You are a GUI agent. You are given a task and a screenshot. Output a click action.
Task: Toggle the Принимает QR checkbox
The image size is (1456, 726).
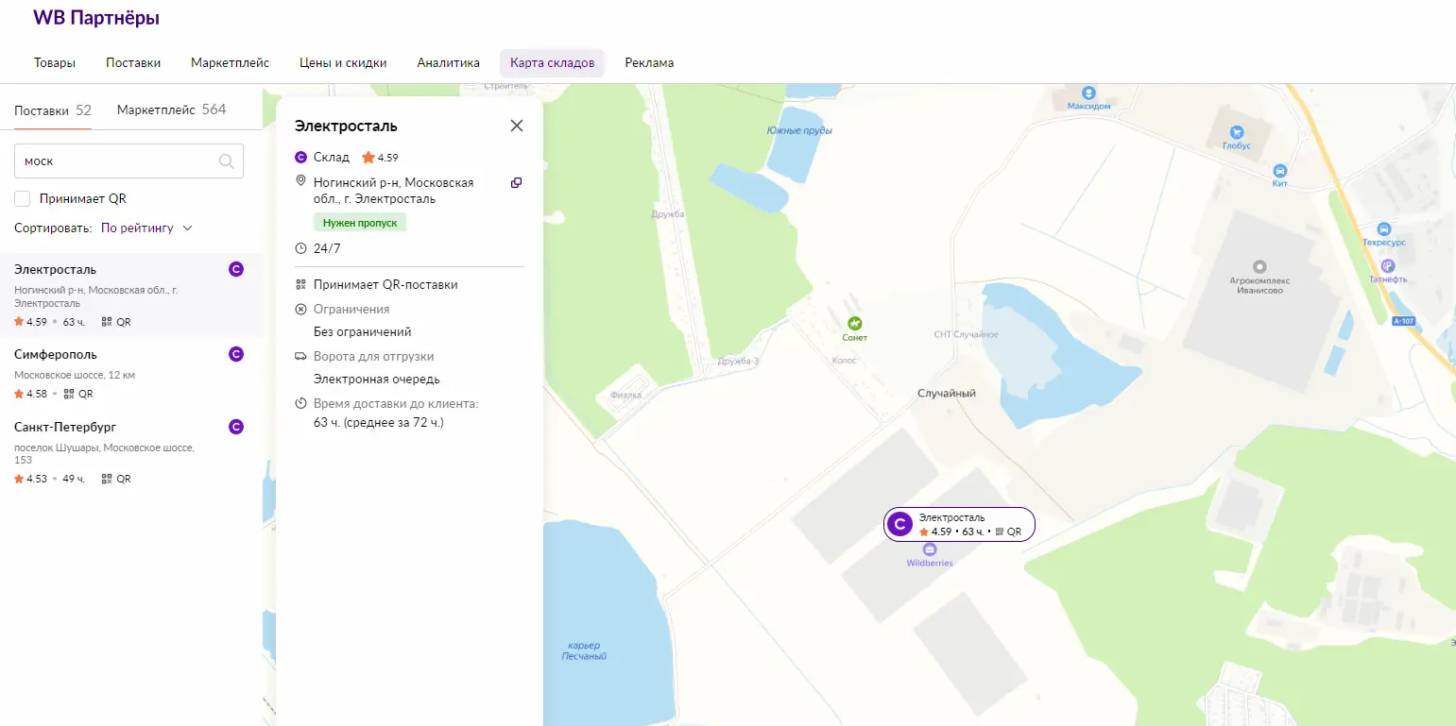[x=23, y=198]
